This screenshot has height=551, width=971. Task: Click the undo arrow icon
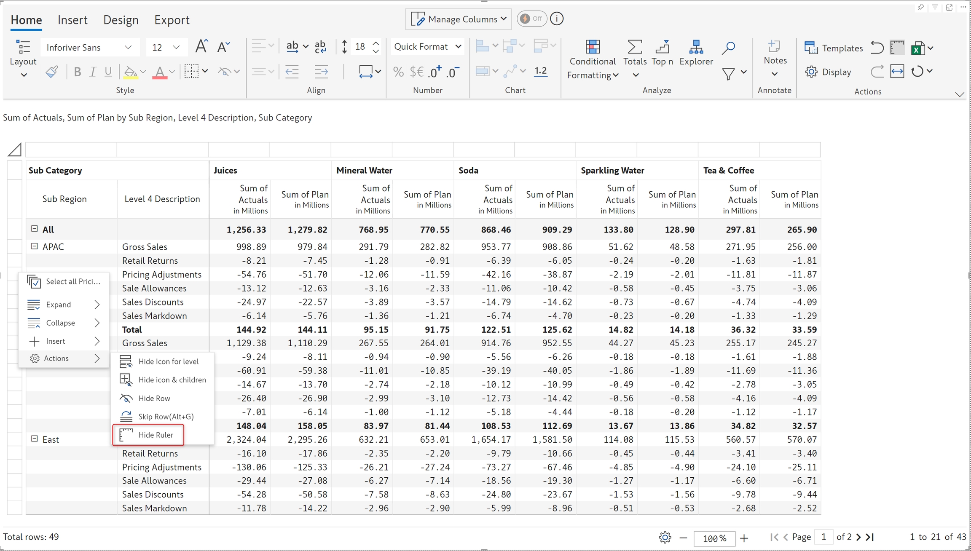click(877, 48)
